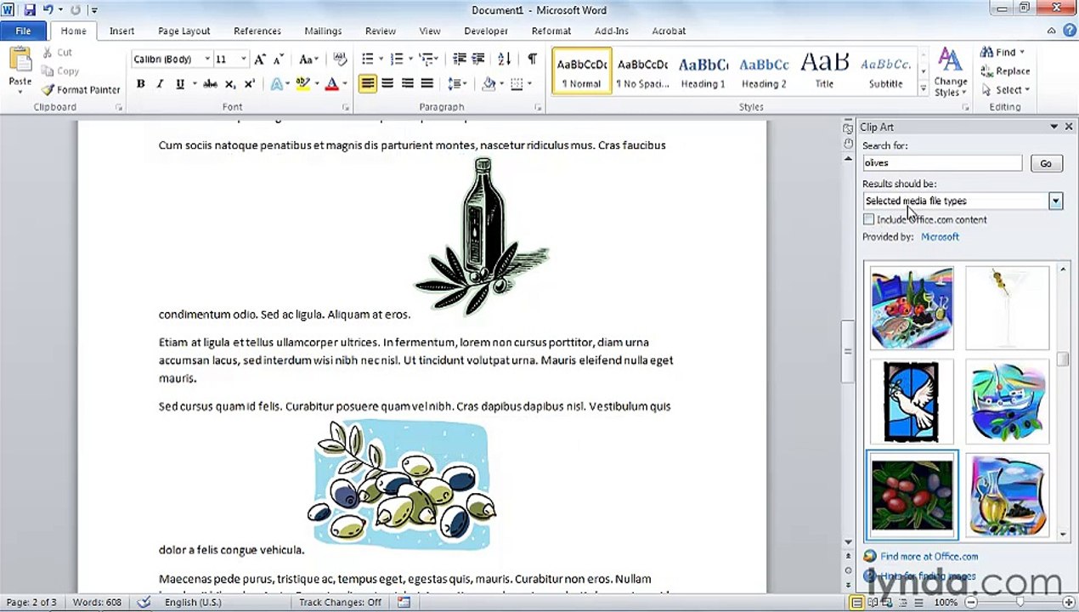The height and width of the screenshot is (612, 1079).
Task: Click the Save icon in quick access toolbar
Action: click(x=30, y=10)
